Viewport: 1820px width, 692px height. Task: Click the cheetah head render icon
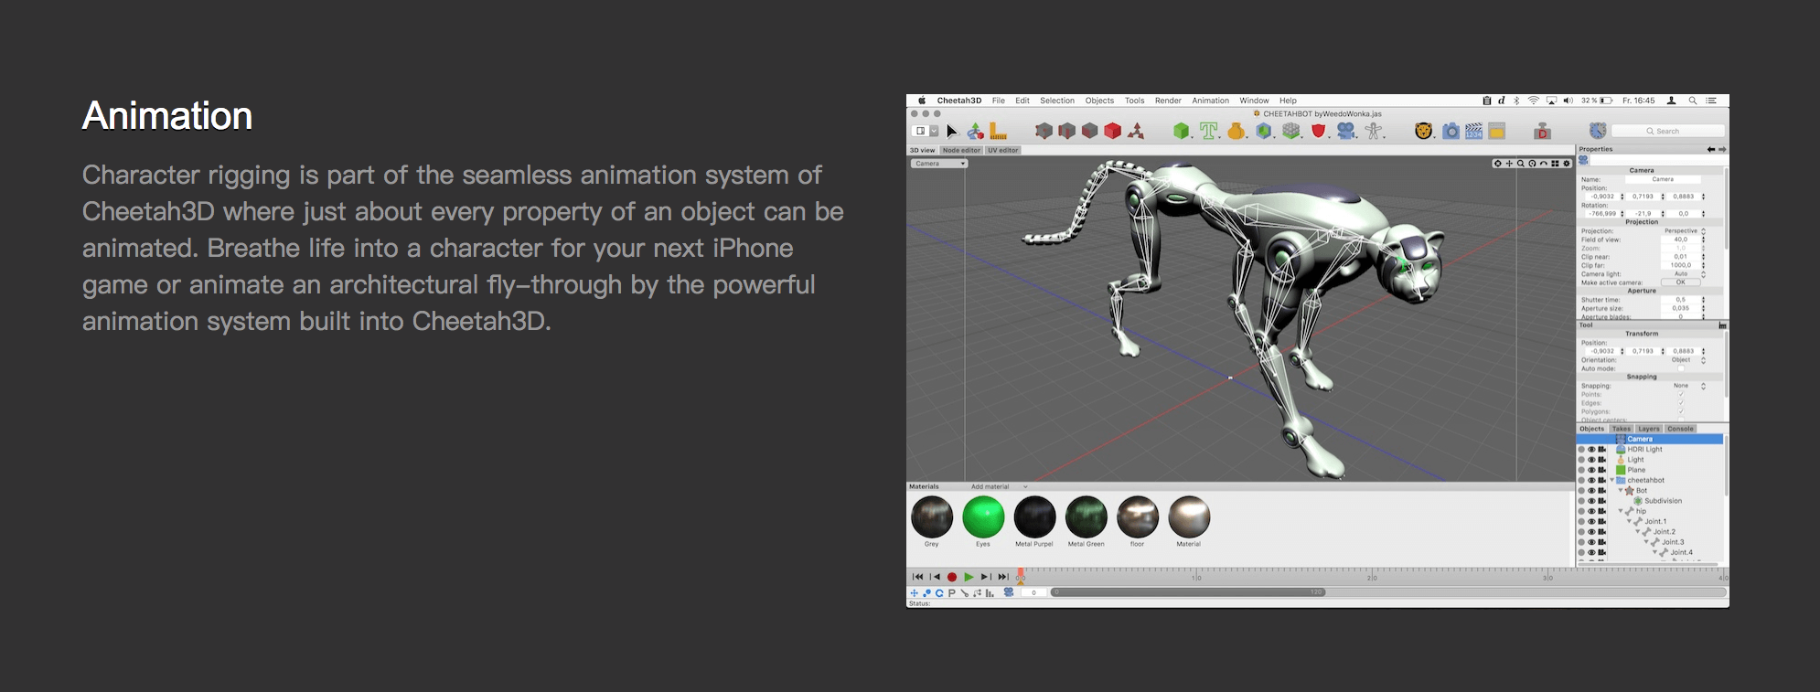[x=1423, y=131]
